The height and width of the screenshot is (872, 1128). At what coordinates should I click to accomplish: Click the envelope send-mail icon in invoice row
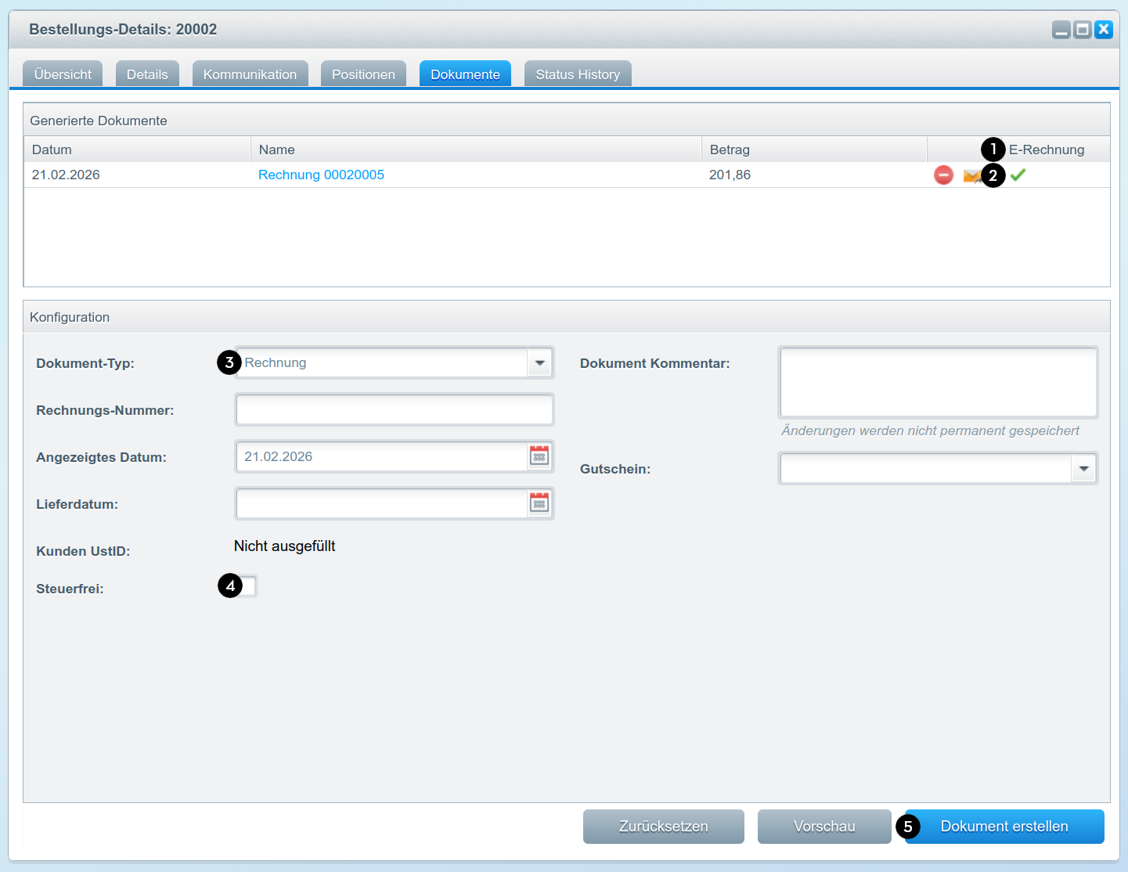(971, 176)
